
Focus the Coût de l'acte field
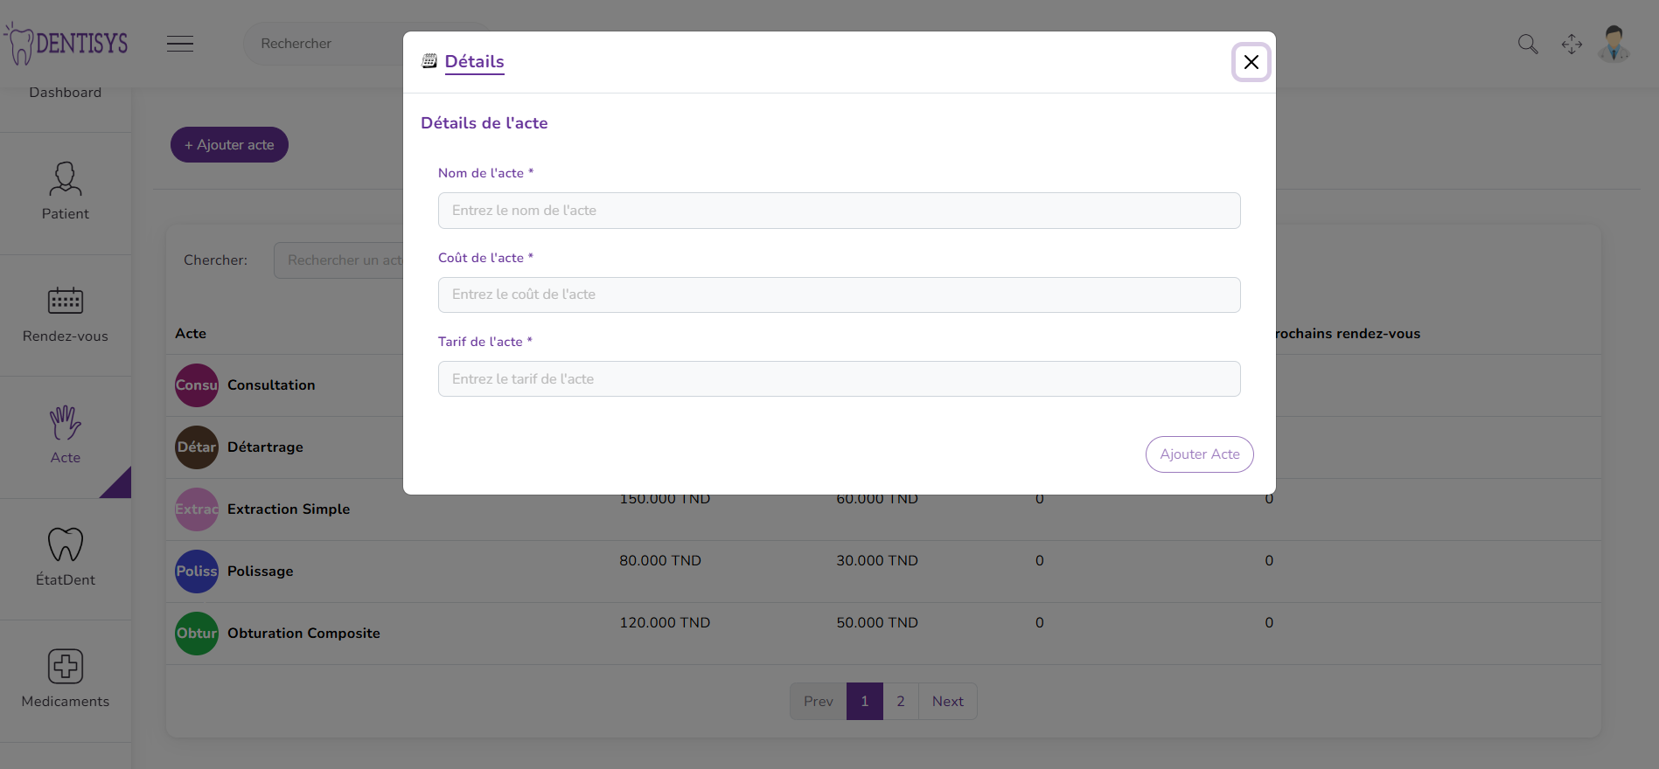[x=839, y=294]
